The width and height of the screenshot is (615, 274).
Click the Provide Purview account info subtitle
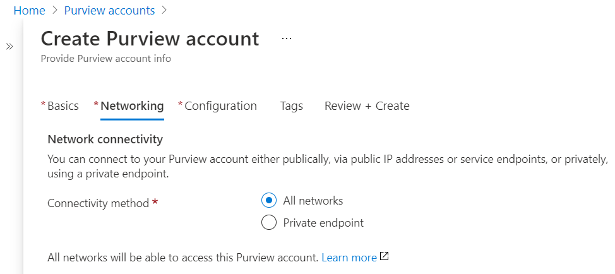coord(105,59)
